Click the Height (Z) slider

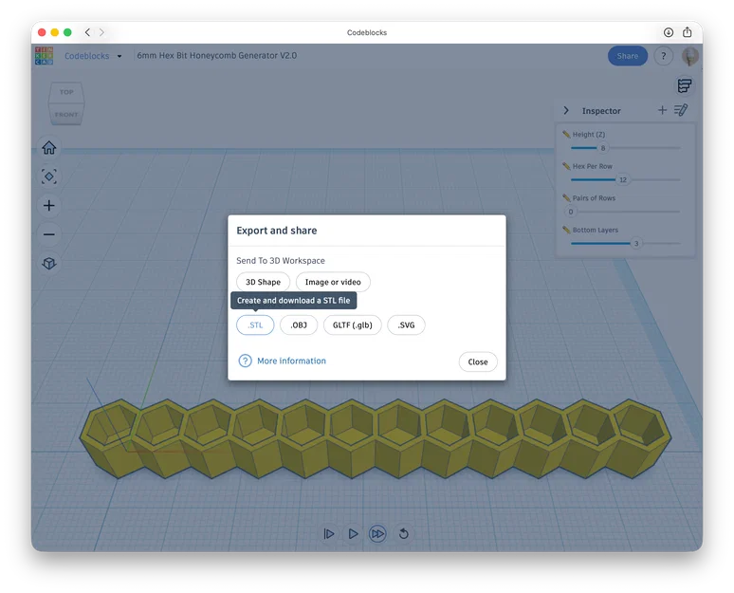tap(625, 148)
